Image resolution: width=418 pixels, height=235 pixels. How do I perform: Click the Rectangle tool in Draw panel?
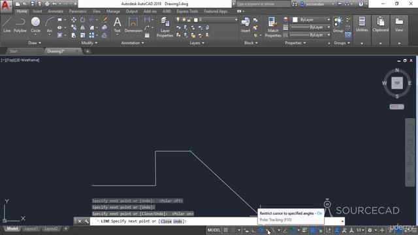[59, 20]
